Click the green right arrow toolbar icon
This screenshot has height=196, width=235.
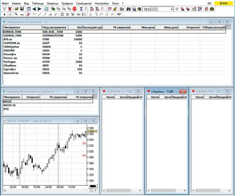(39, 9)
